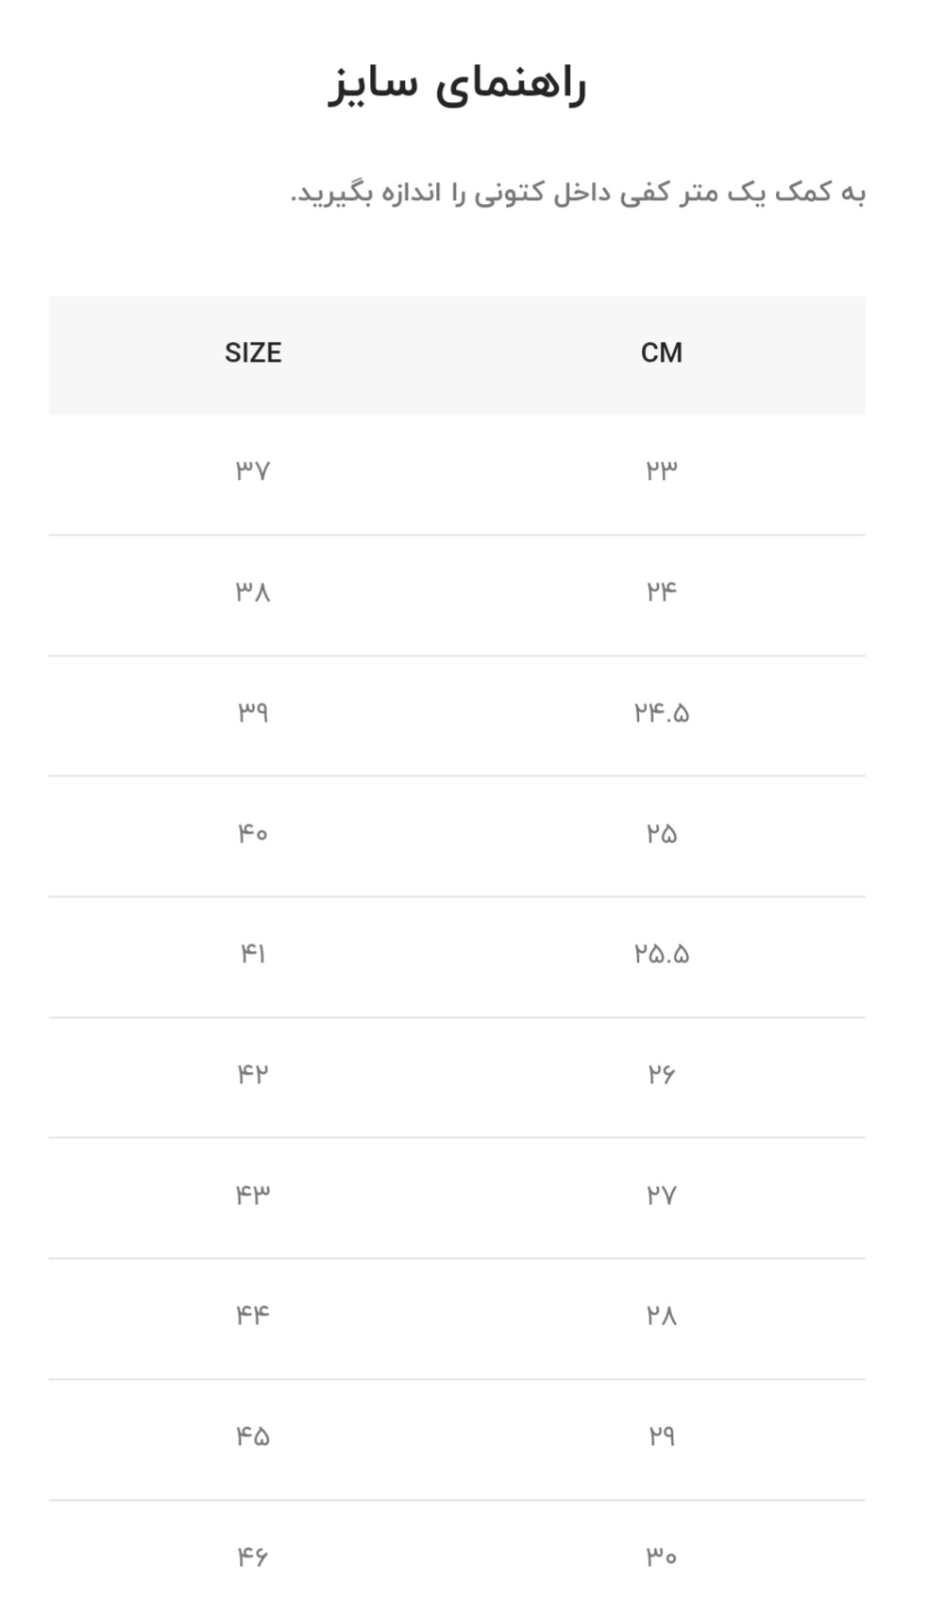
Task: Select the 27 cm measurement
Action: 661,1195
